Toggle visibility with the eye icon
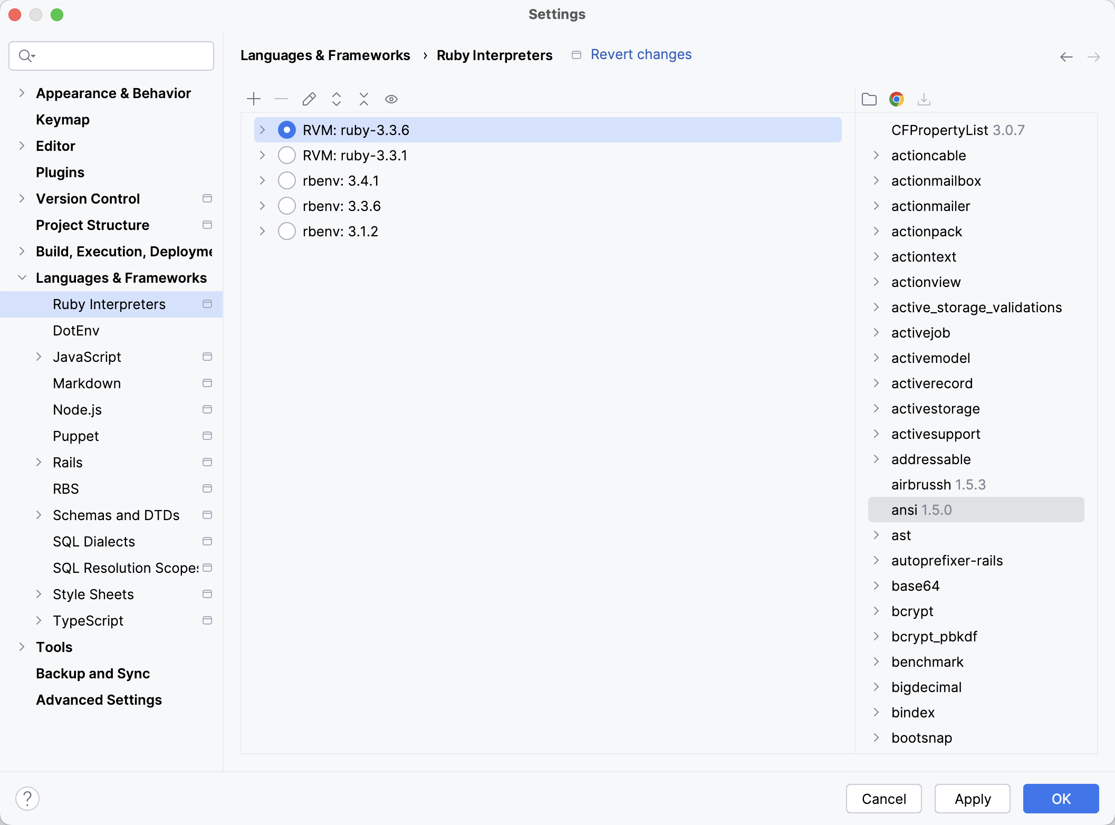The width and height of the screenshot is (1115, 825). 391,99
